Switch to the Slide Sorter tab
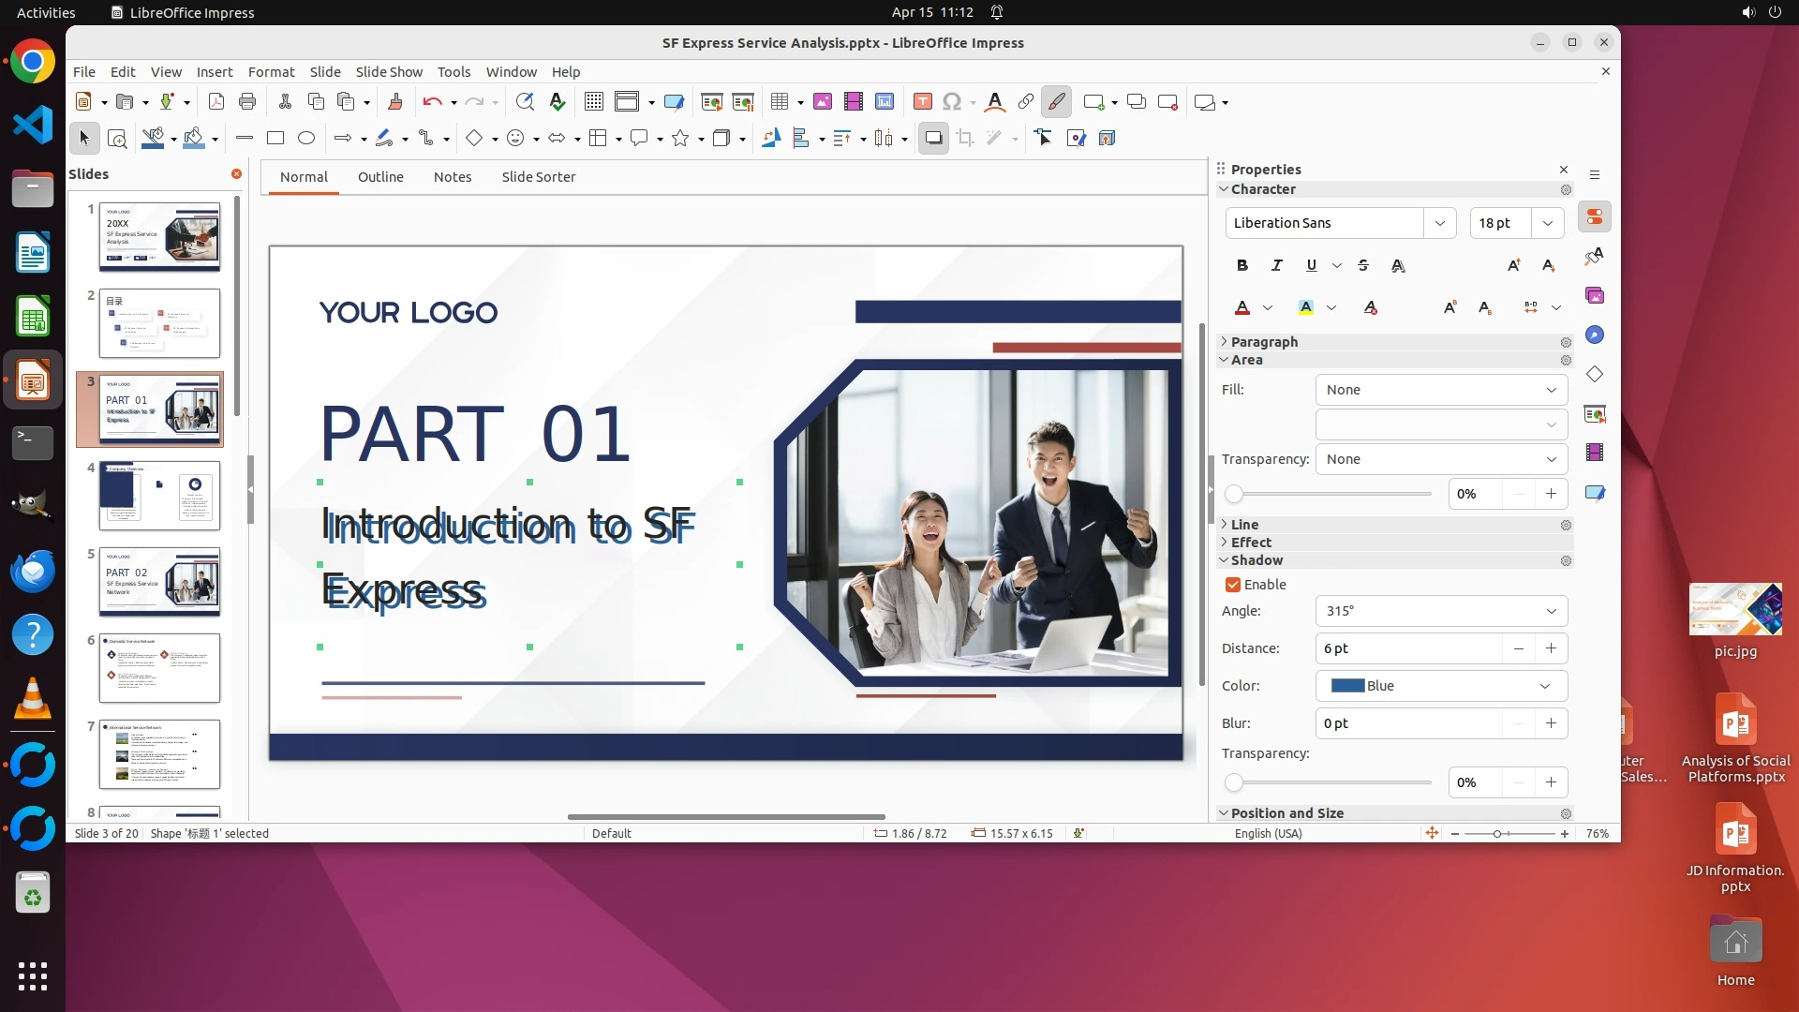The image size is (1799, 1012). [538, 177]
